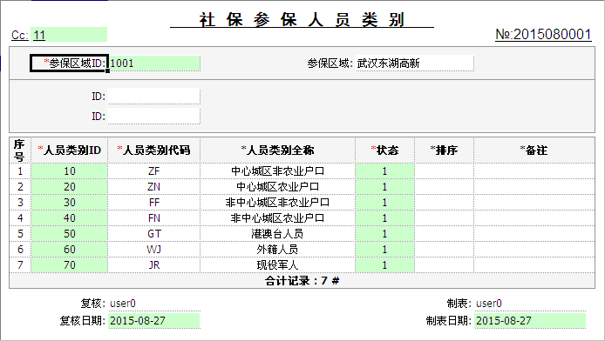Click the 合计记录 : 7 # summary row
Viewport: 605px width, 341px height.
click(x=302, y=281)
